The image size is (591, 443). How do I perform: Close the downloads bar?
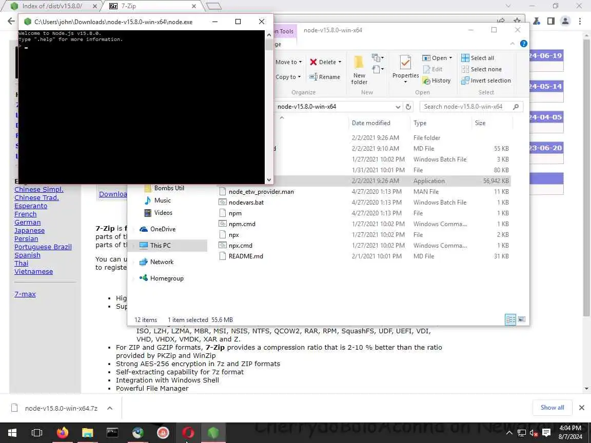[582, 408]
